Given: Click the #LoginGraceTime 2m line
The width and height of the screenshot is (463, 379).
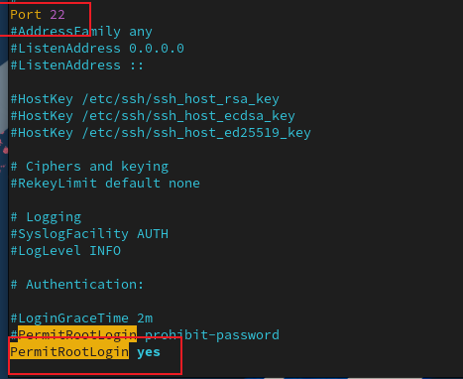Looking at the screenshot, I should click(81, 318).
